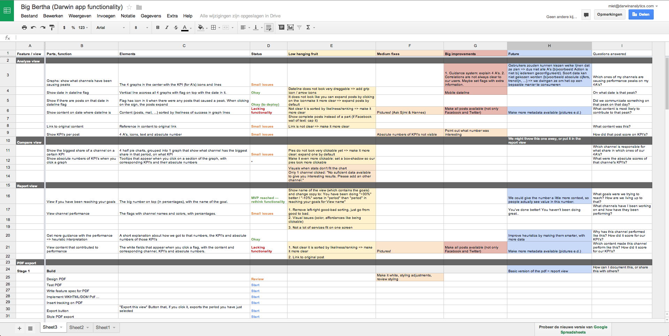This screenshot has width=669, height=336.
Task: Open the all sheets list icon
Action: pos(30,328)
